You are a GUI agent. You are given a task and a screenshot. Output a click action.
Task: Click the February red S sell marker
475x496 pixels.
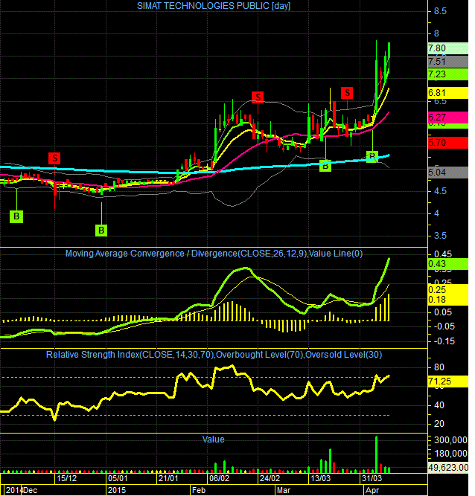(x=258, y=97)
